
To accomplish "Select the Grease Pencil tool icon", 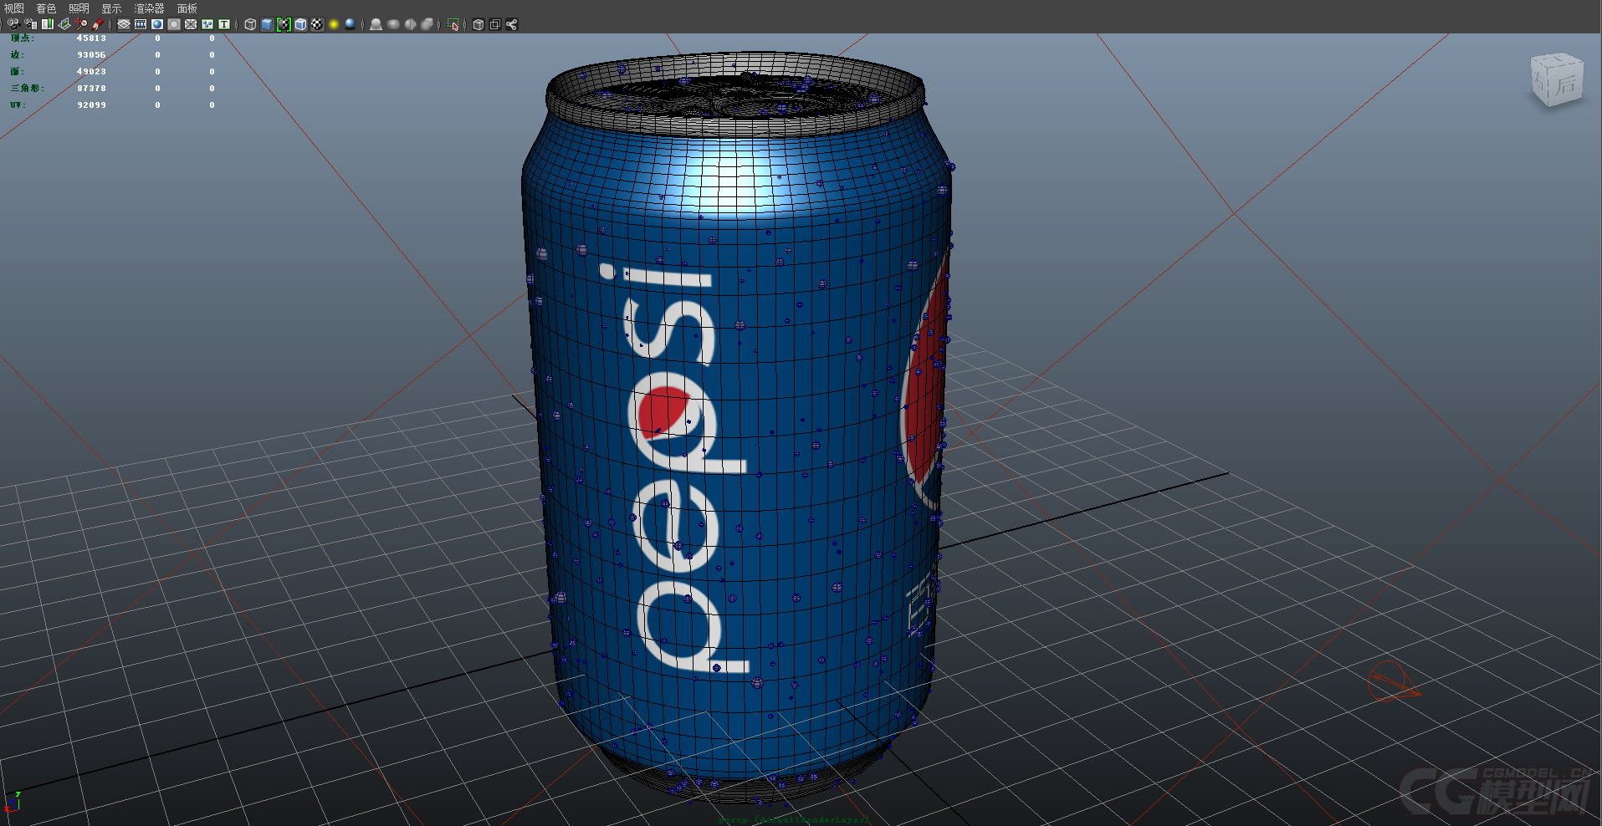I will (97, 24).
